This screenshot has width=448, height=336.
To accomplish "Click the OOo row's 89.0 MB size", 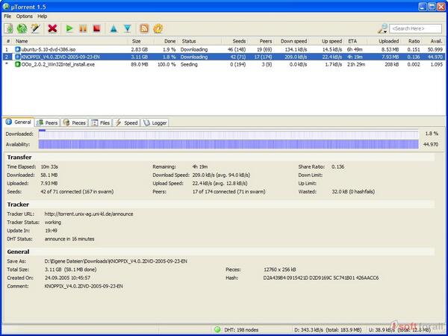I will pos(140,64).
